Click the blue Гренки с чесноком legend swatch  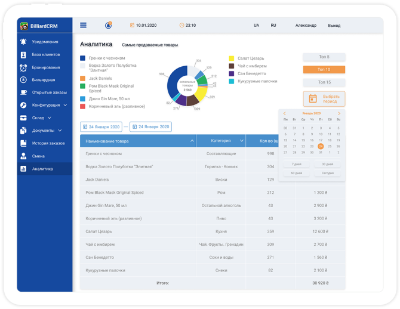click(x=82, y=58)
